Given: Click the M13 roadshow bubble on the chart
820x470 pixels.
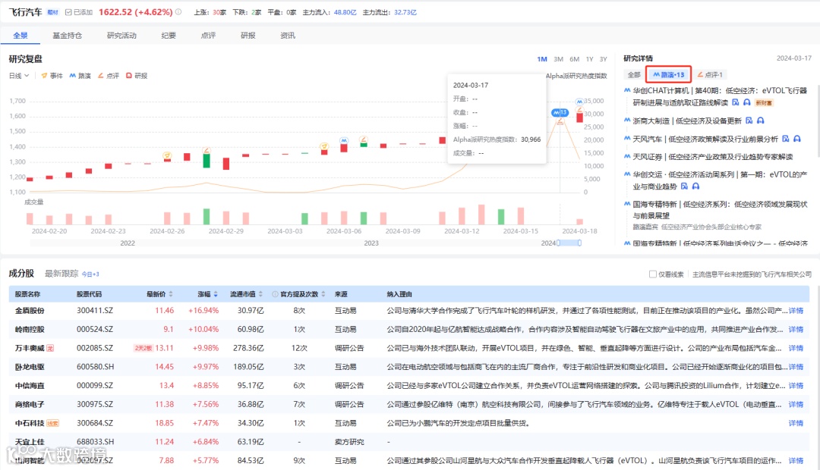Looking at the screenshot, I should coord(560,112).
